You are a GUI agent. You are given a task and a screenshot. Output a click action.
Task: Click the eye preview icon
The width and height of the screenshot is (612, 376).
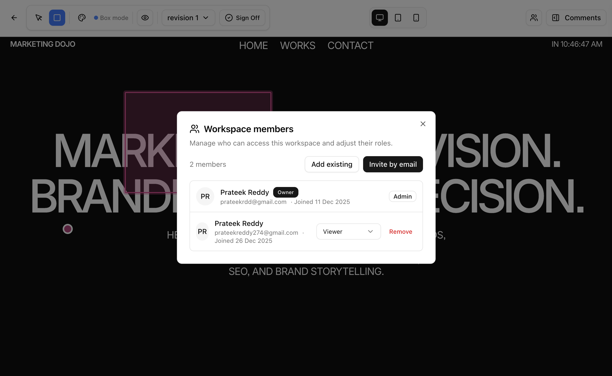(x=145, y=17)
